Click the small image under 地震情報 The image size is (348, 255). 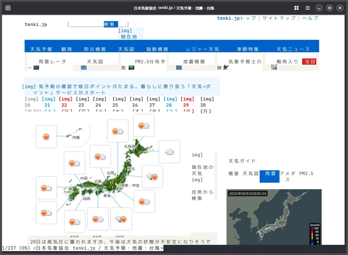tap(179, 67)
